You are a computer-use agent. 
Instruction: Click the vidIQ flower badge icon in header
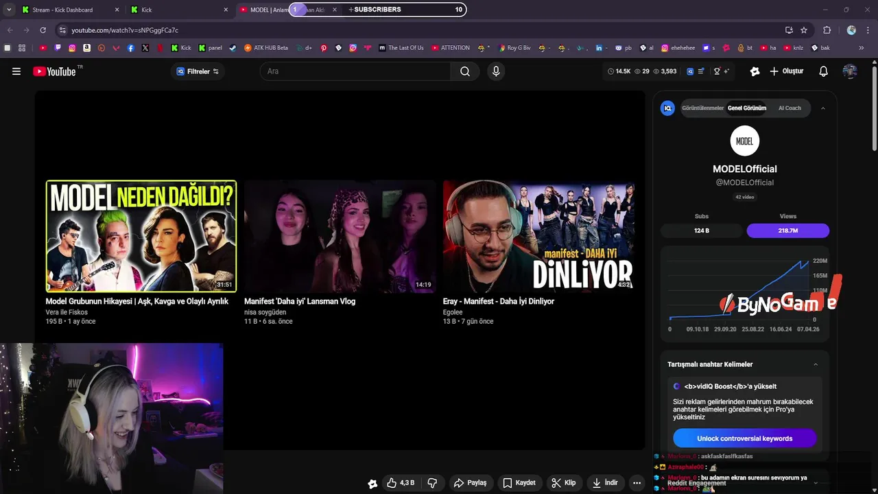tap(755, 71)
